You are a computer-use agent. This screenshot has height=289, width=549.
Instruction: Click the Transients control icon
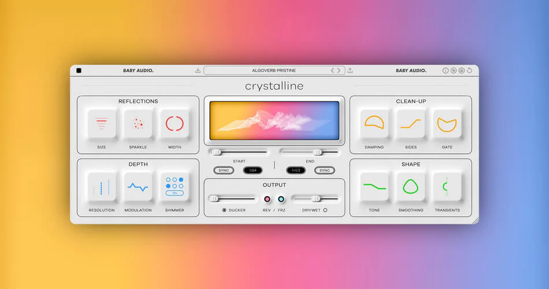click(447, 187)
